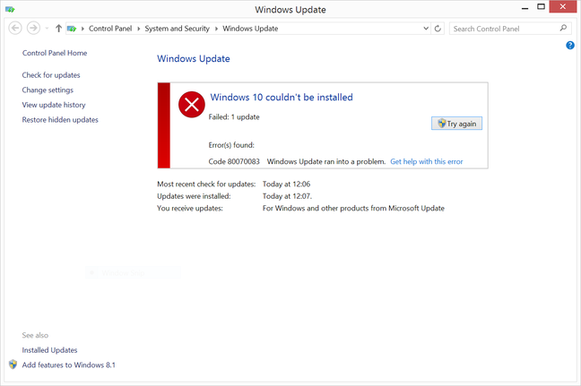This screenshot has width=581, height=386.
Task: Click the Forward navigation arrow
Action: coord(33,28)
